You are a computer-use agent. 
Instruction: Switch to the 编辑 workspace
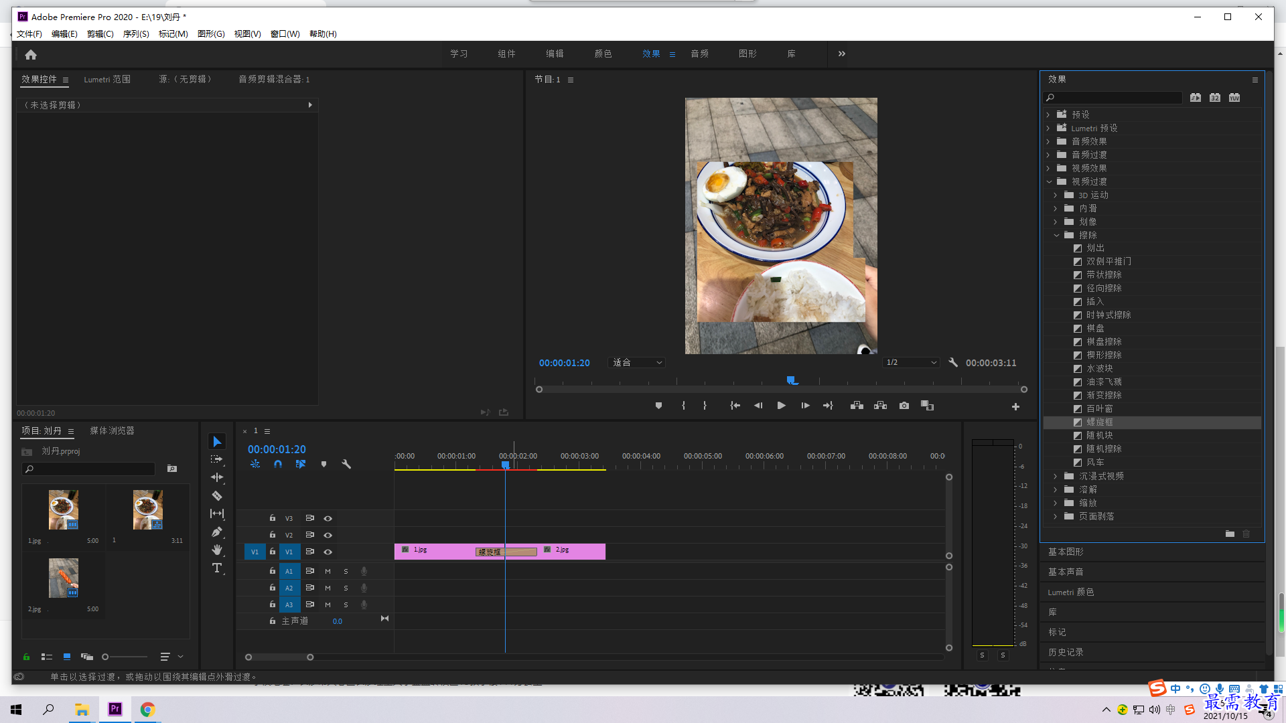(x=555, y=54)
